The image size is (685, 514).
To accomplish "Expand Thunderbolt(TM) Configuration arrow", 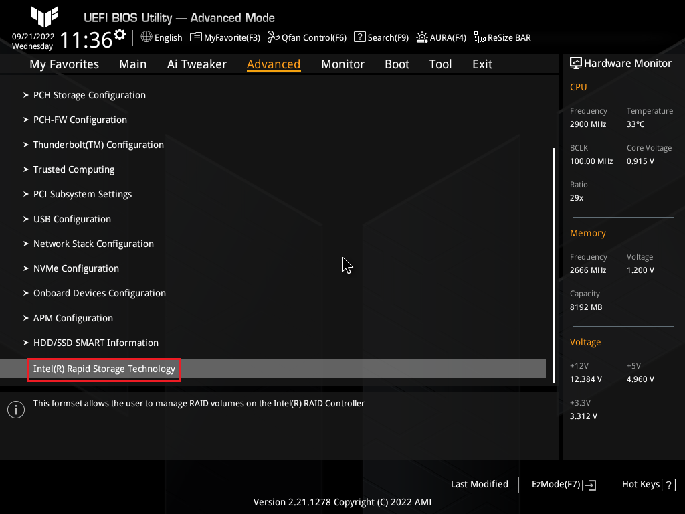I will [x=26, y=145].
